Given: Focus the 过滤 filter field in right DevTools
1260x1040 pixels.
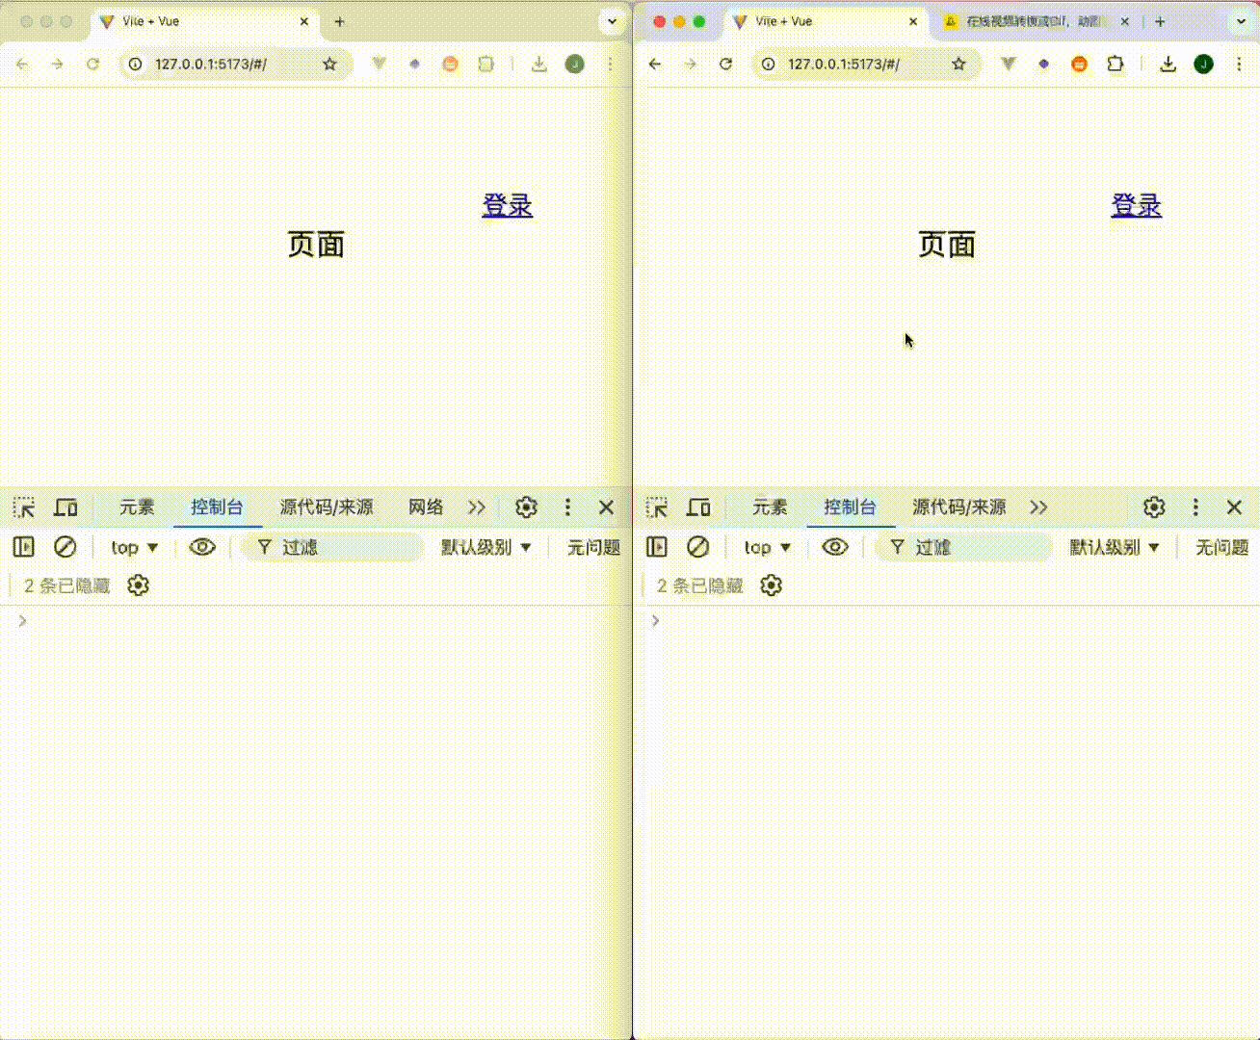Looking at the screenshot, I should 963,547.
